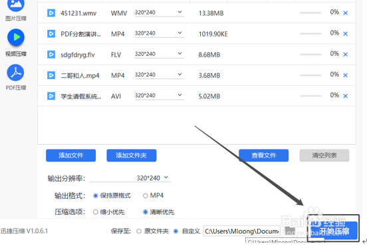The image size is (367, 246).
Task: Remove 二哥和人.mp4 with its X icon
Action: 345,75
